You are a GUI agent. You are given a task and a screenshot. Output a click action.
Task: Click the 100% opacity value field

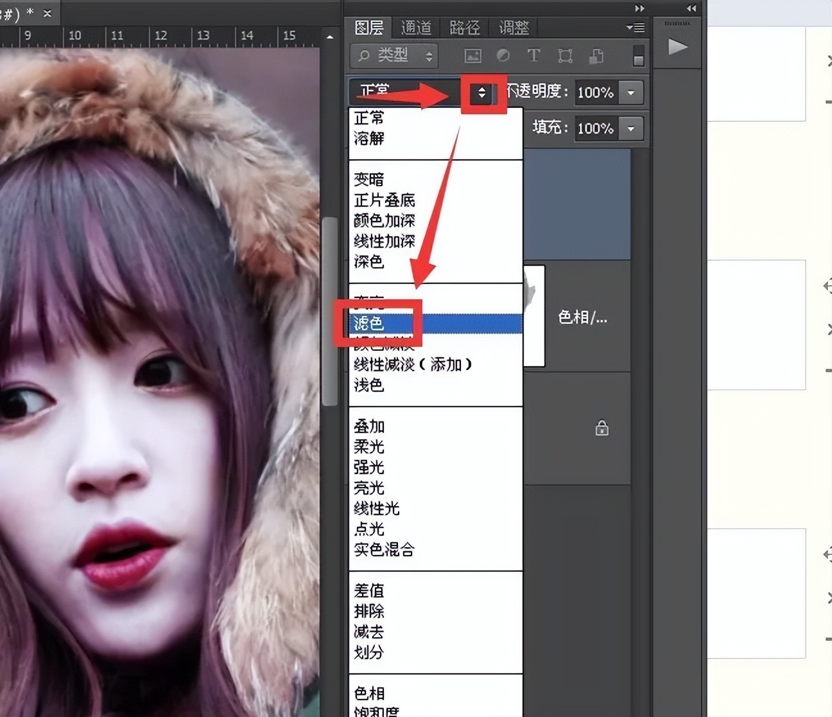(x=594, y=93)
